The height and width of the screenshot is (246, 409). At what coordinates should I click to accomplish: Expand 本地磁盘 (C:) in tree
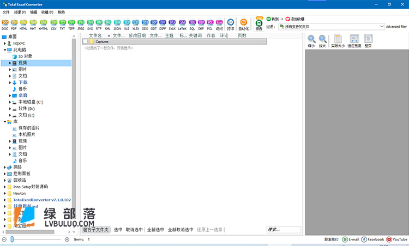10,102
